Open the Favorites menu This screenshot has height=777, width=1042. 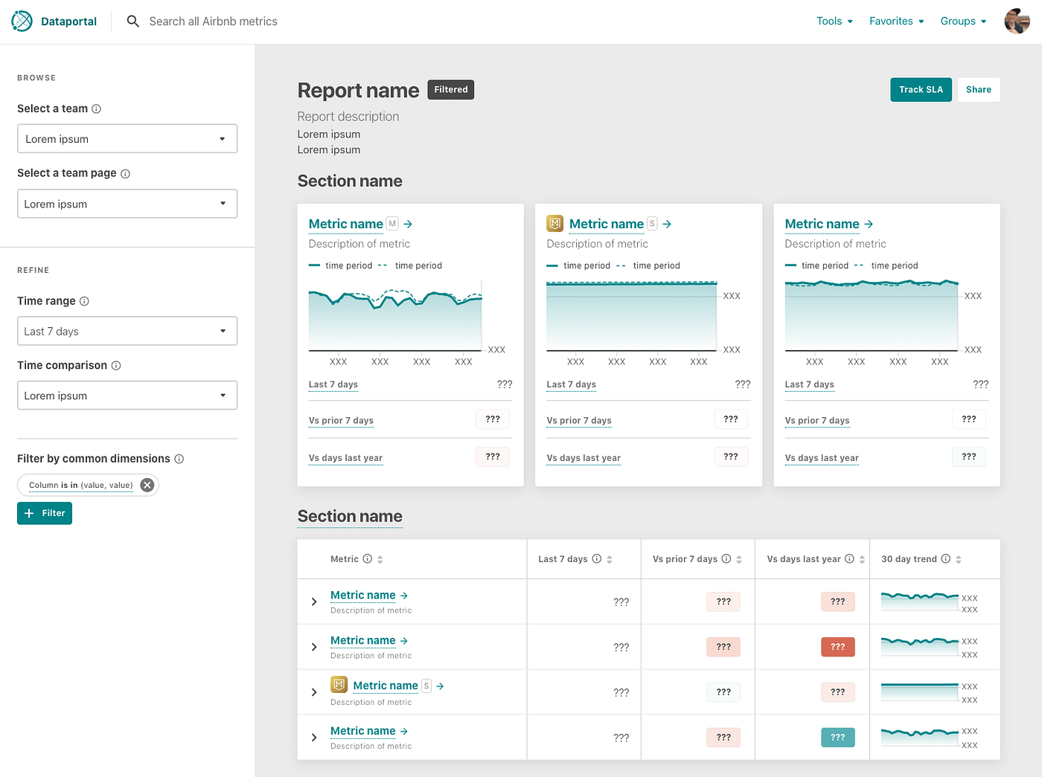897,22
